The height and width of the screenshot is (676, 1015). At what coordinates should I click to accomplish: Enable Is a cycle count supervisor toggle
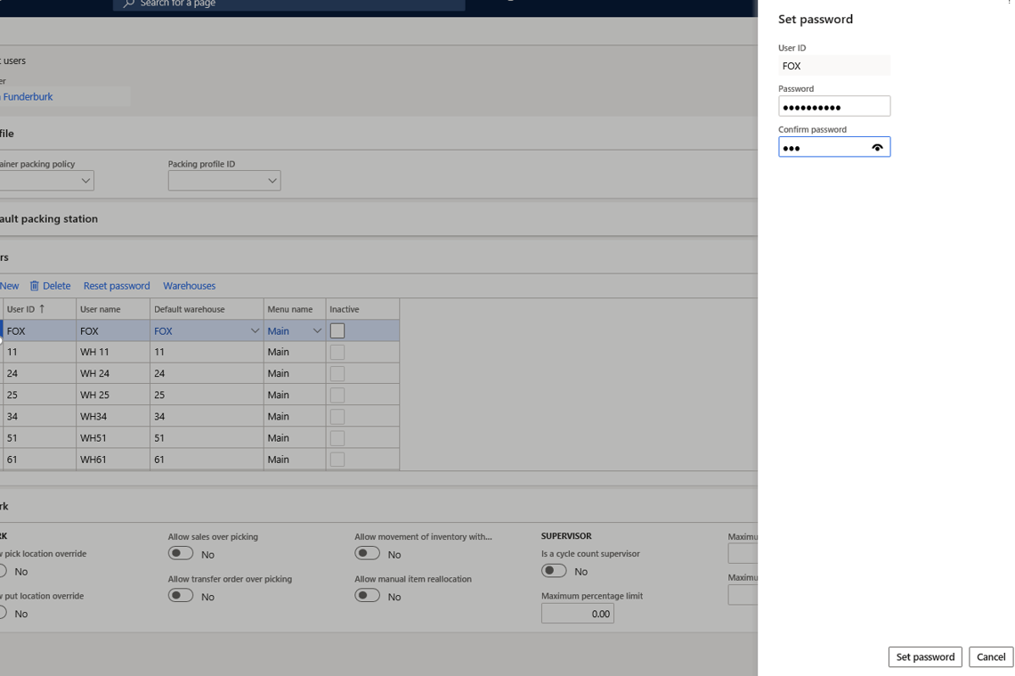(553, 570)
